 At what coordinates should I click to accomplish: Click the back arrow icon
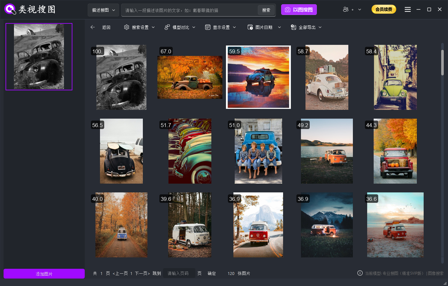click(x=93, y=27)
